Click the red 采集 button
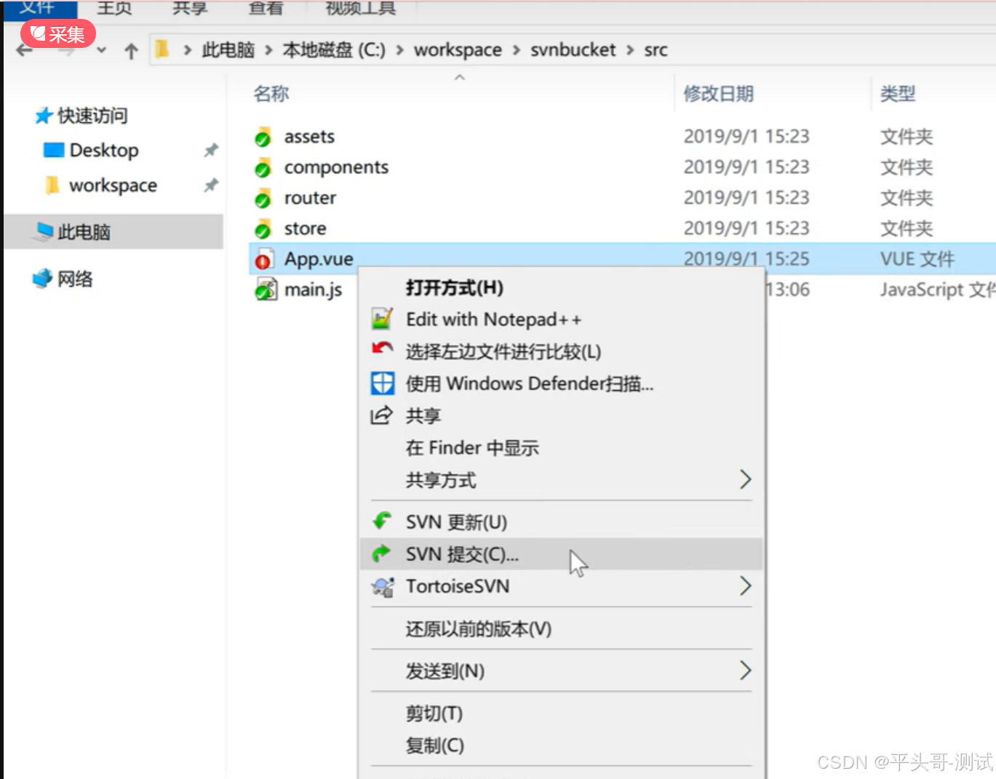The height and width of the screenshot is (779, 996). click(58, 33)
